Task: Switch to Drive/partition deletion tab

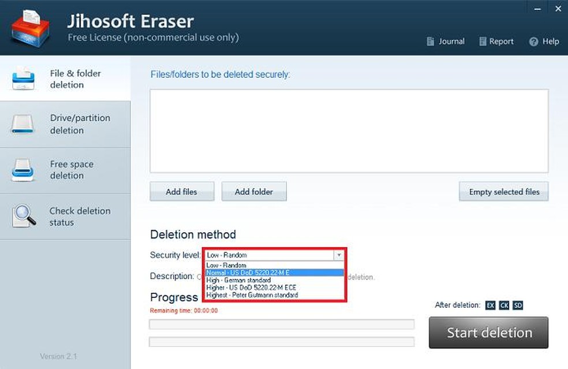Action: pos(65,124)
